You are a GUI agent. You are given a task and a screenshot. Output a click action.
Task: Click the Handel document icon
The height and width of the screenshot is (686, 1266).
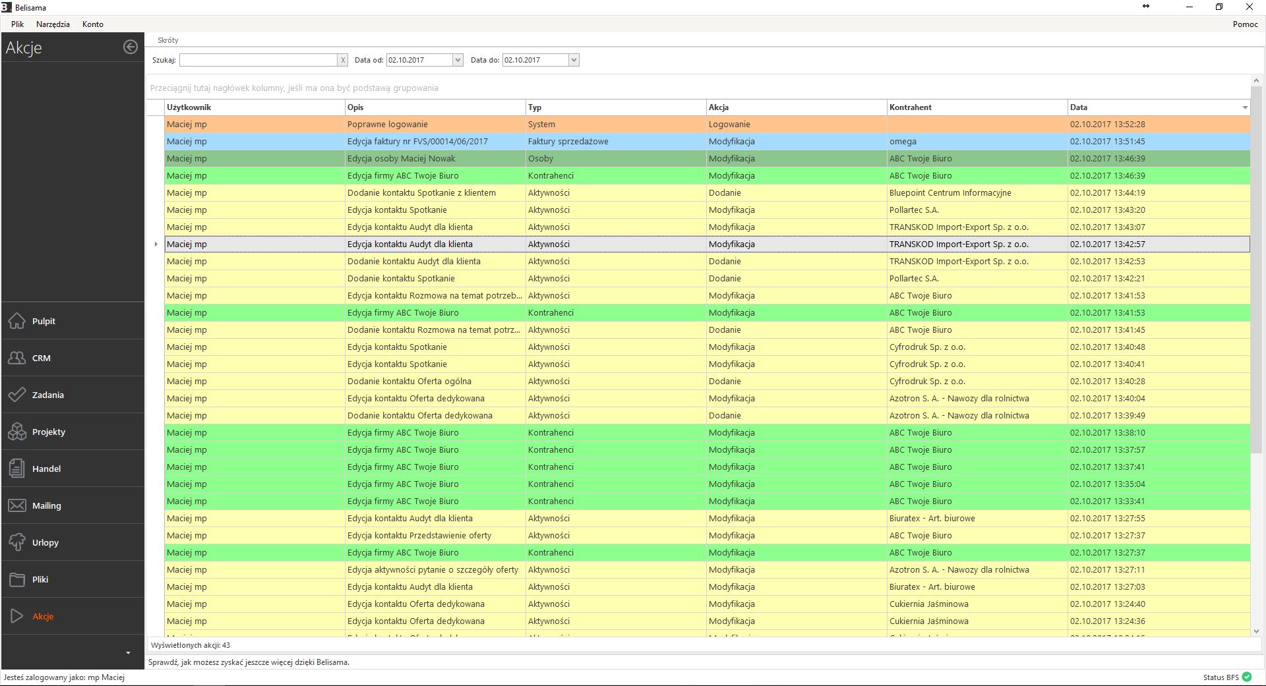(17, 469)
